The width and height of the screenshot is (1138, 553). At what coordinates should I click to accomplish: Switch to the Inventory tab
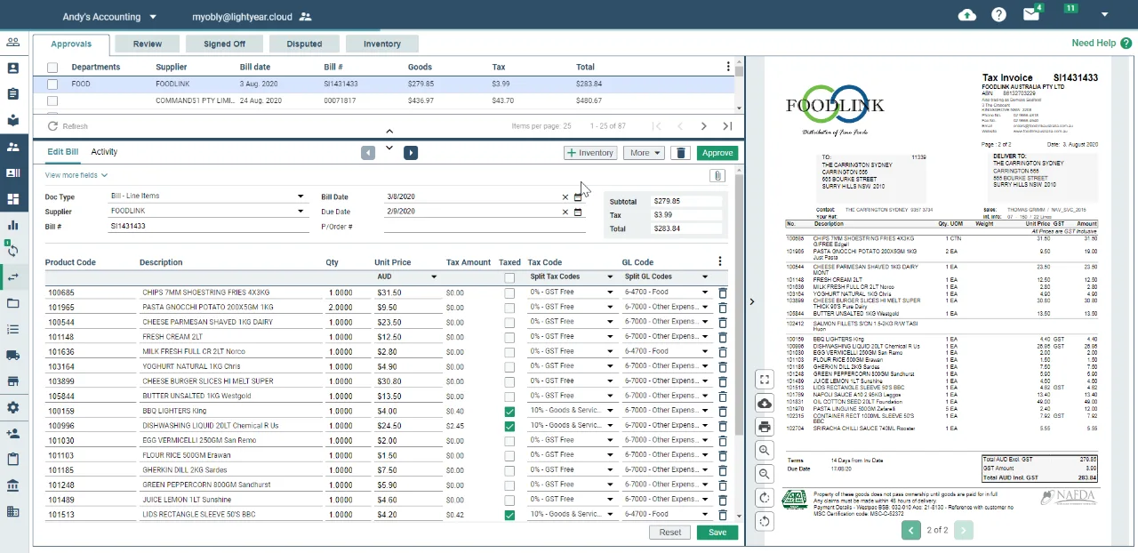382,44
